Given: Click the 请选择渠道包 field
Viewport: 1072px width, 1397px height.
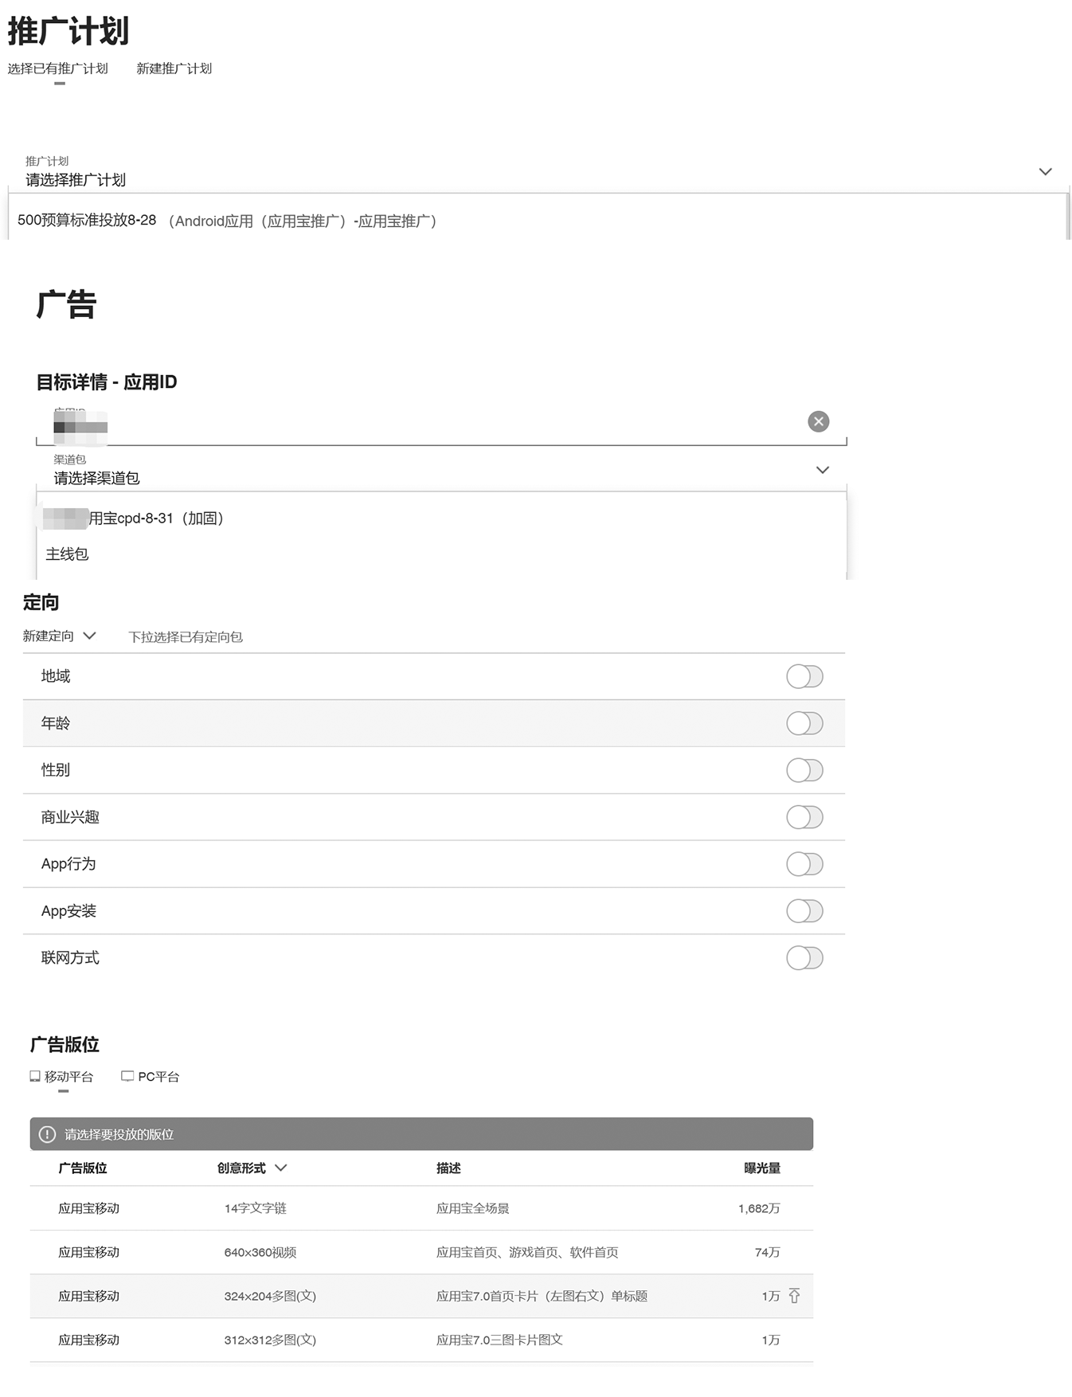Looking at the screenshot, I should tap(441, 470).
